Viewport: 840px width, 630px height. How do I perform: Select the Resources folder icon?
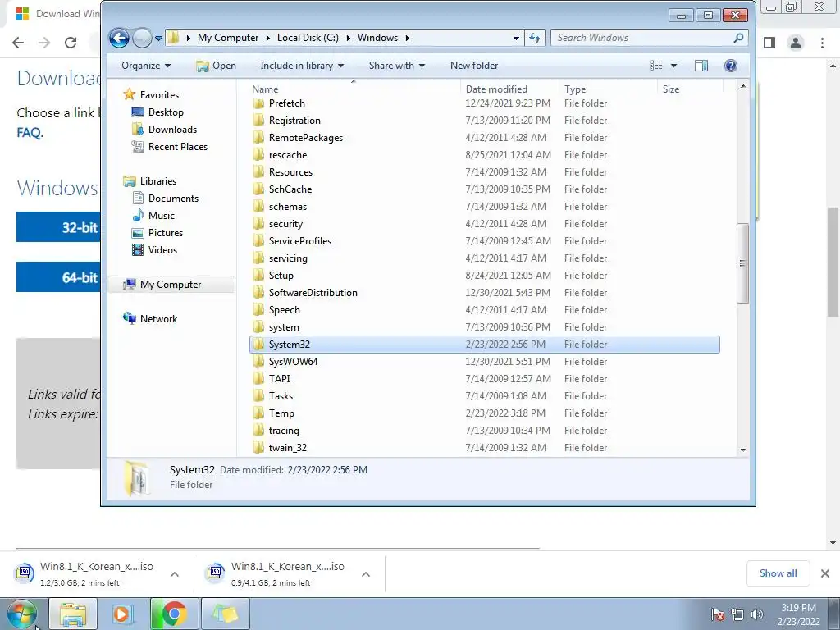click(258, 172)
